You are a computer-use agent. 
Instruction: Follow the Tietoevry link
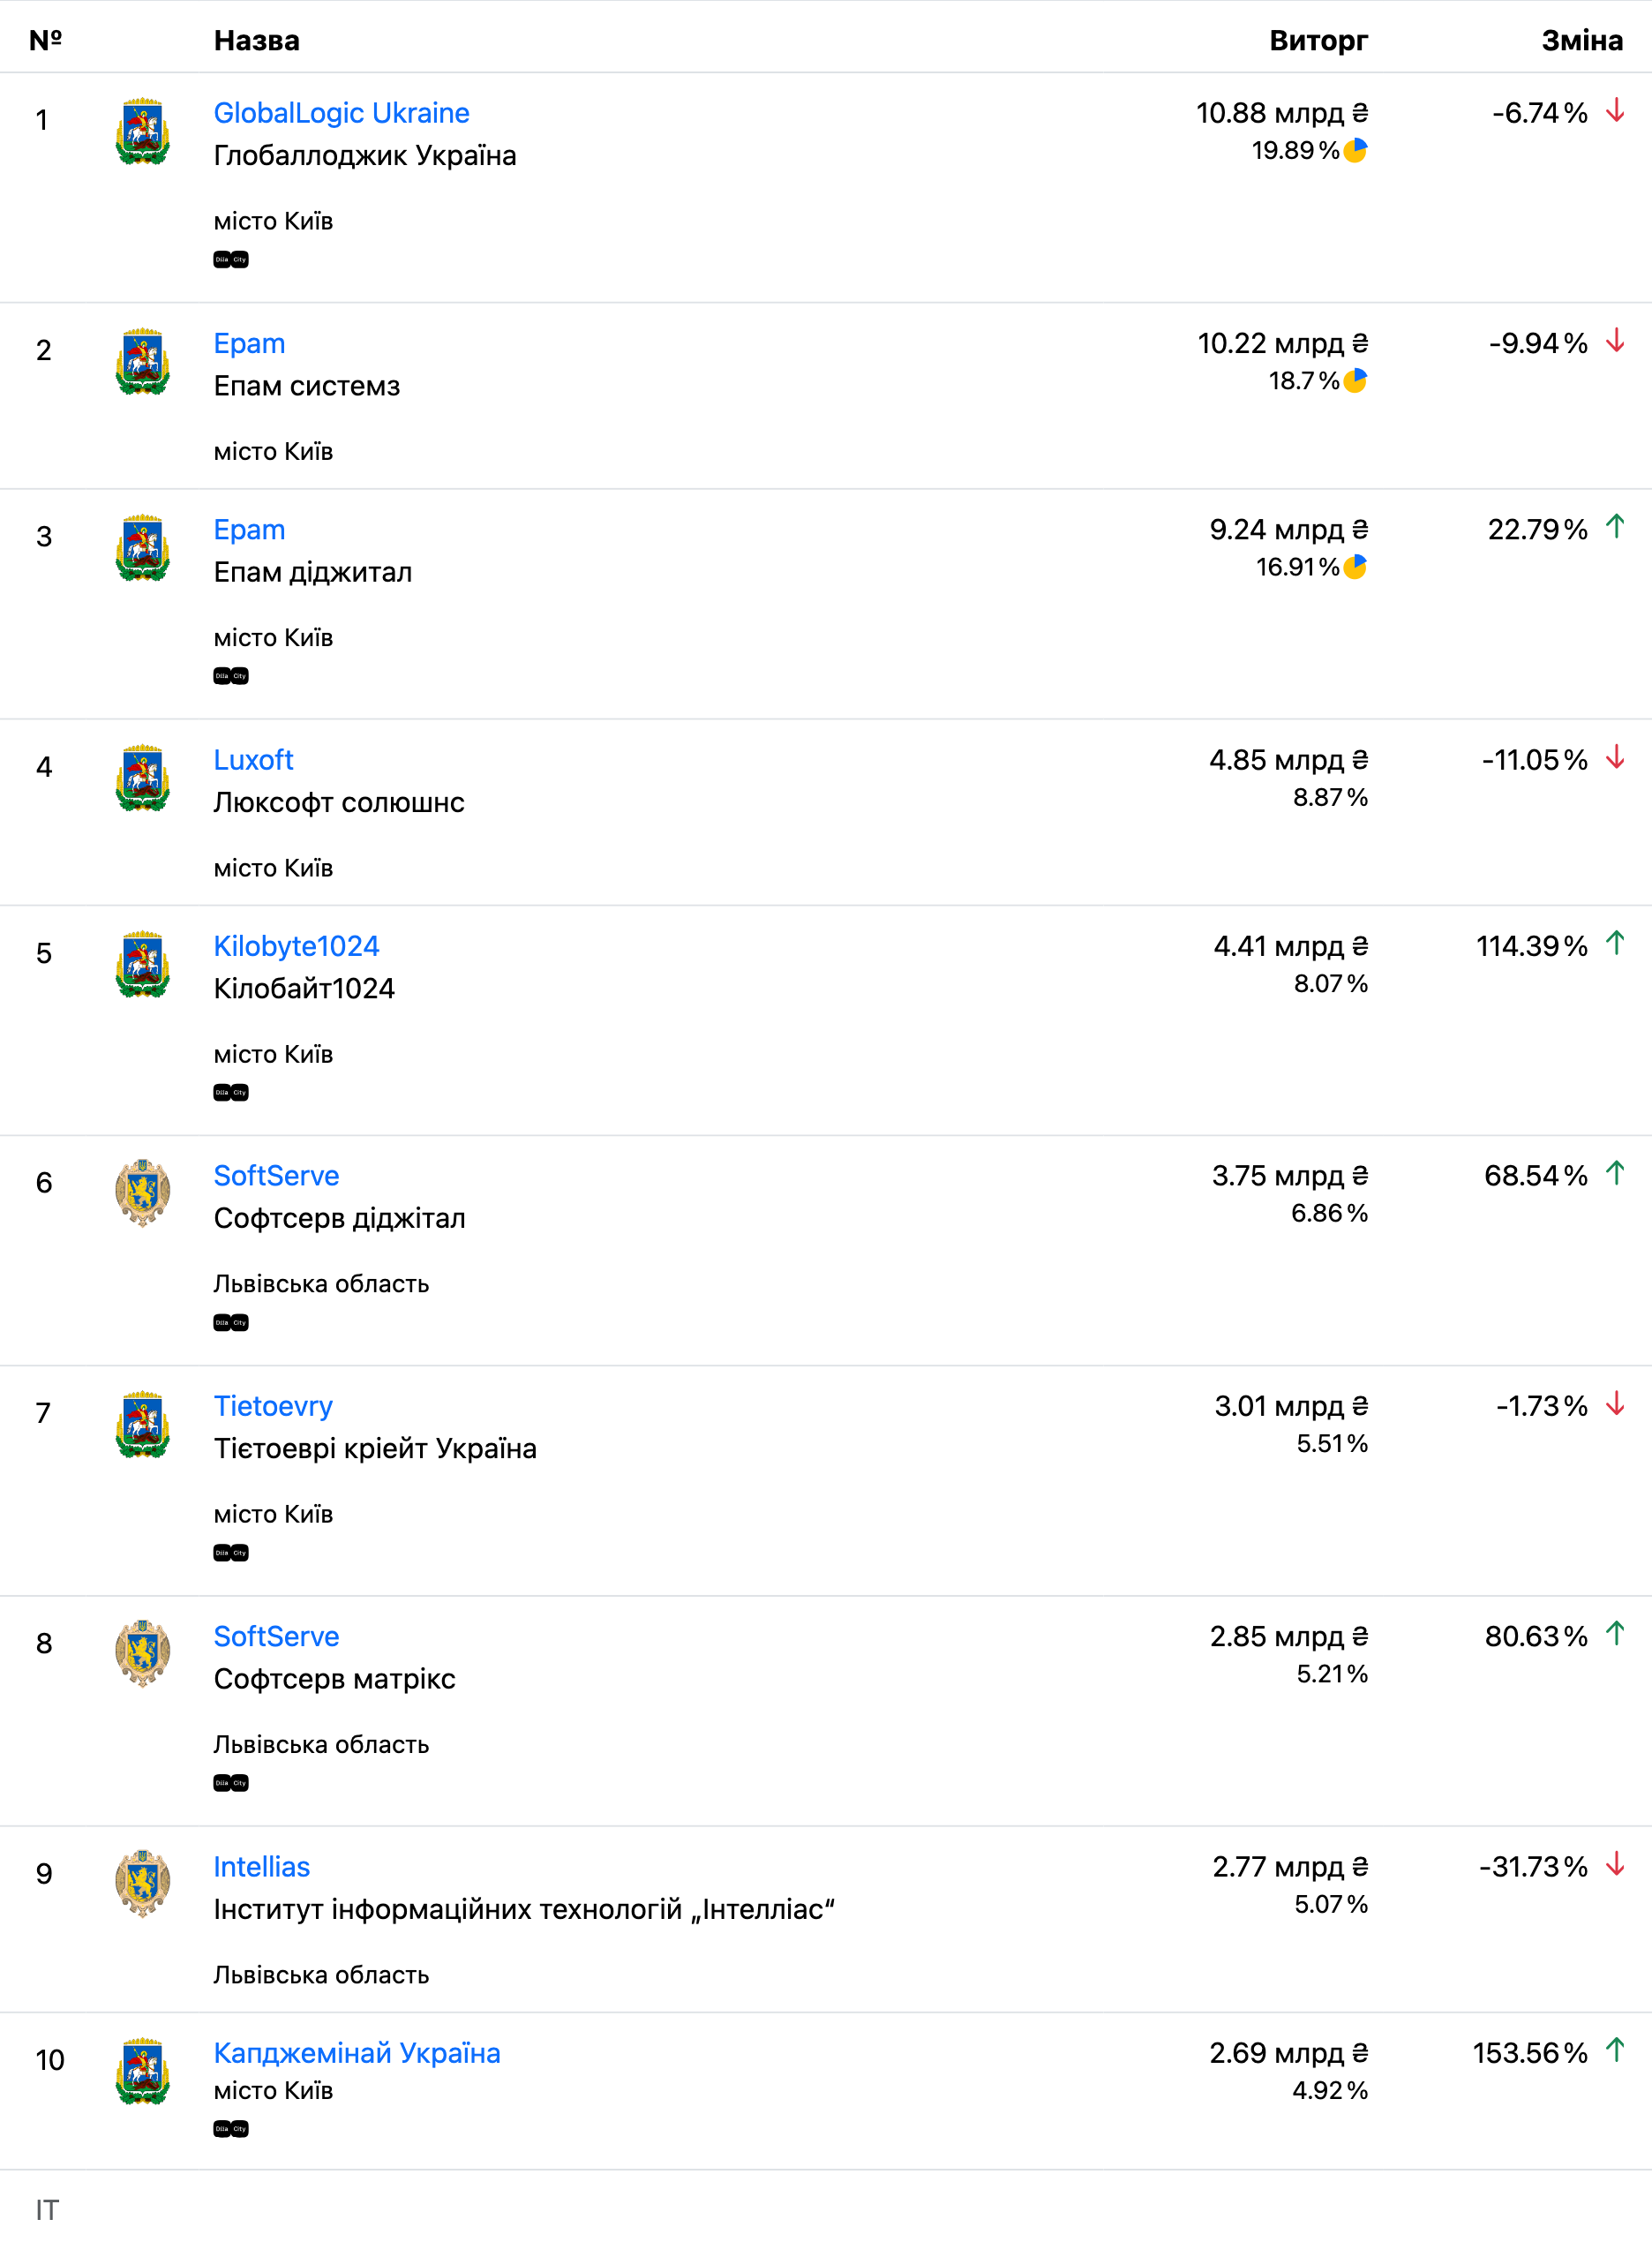(x=273, y=1406)
